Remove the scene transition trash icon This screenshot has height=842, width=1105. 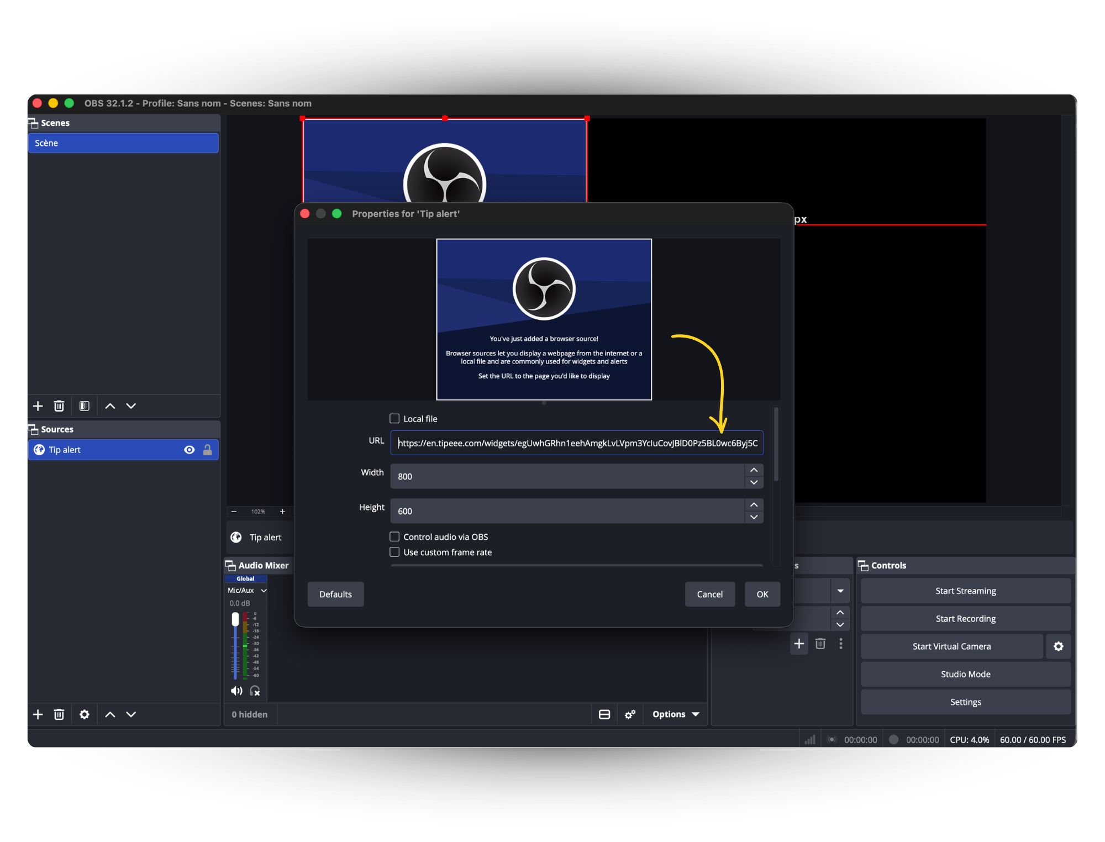[820, 644]
